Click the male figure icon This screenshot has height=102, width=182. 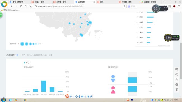113,79
